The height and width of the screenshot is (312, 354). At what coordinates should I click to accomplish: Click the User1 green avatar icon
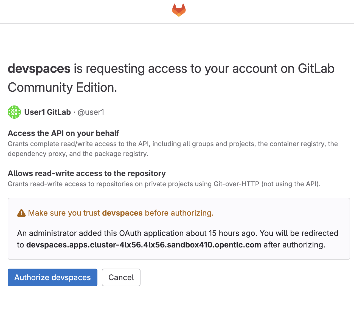pyautogui.click(x=14, y=112)
